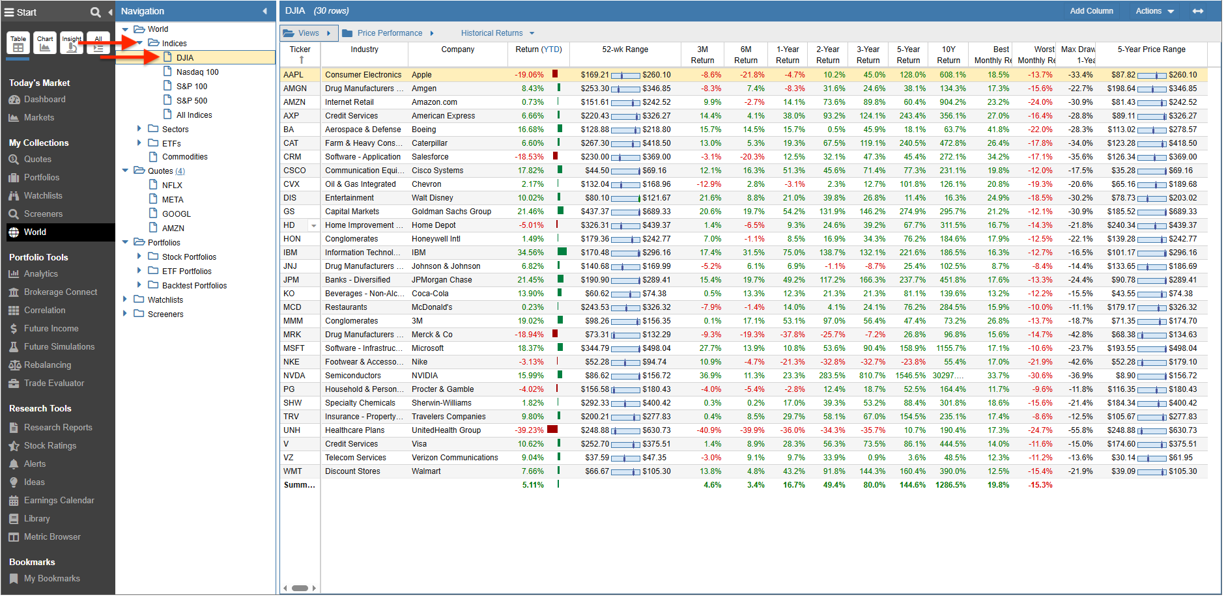
Task: Click the AAPL 52-week range bar
Action: (x=625, y=75)
